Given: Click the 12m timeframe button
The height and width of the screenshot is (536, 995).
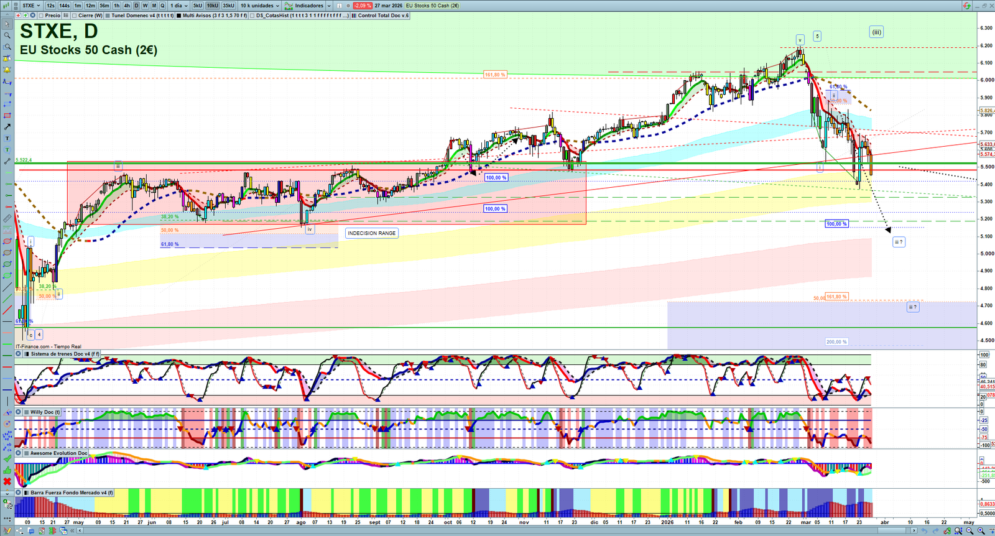Looking at the screenshot, I should pos(90,6).
